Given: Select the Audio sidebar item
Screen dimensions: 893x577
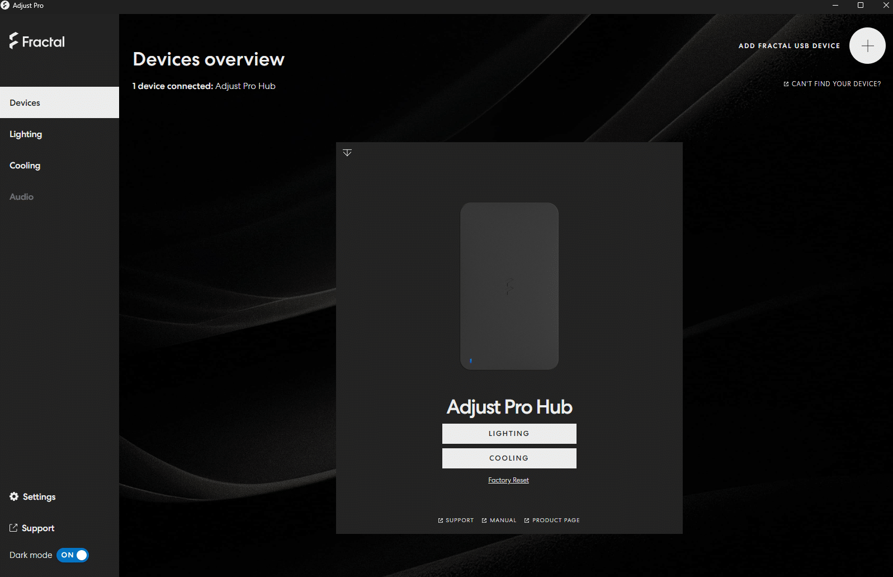Looking at the screenshot, I should pos(22,197).
